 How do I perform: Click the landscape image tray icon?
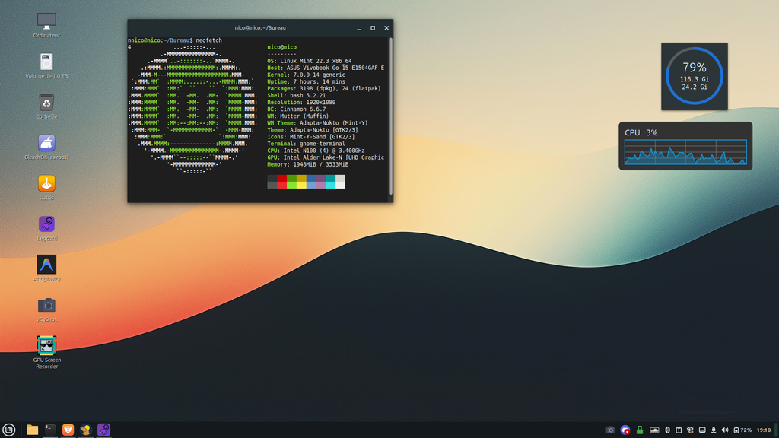pos(654,430)
